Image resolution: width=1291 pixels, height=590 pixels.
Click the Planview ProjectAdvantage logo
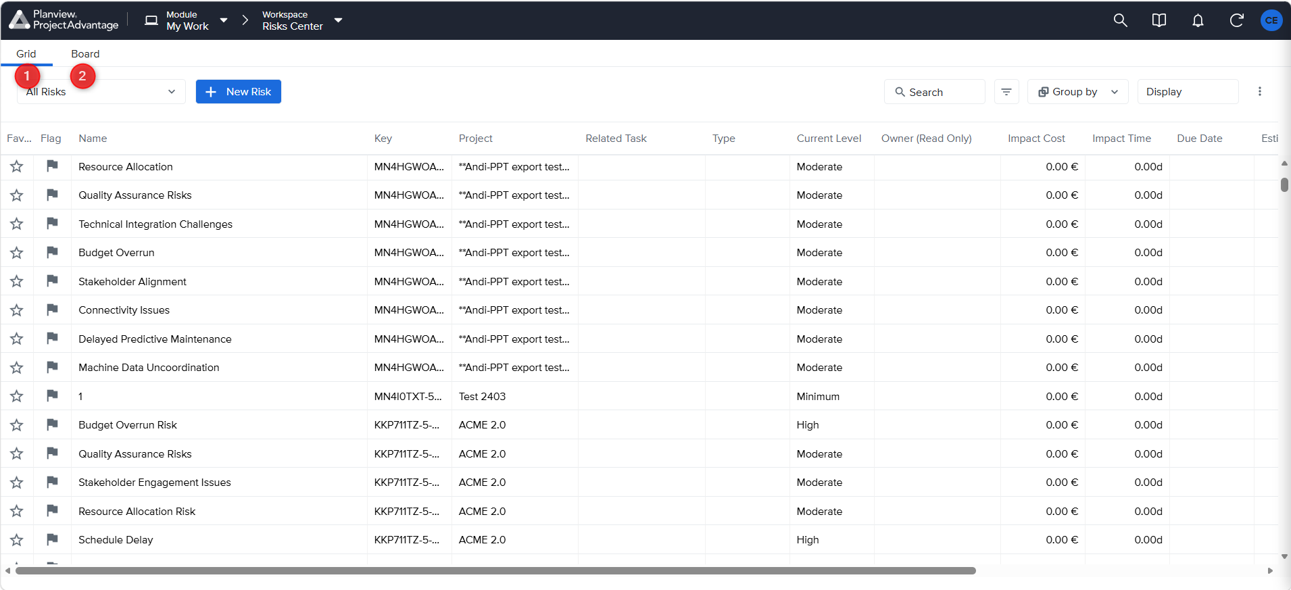(x=64, y=20)
